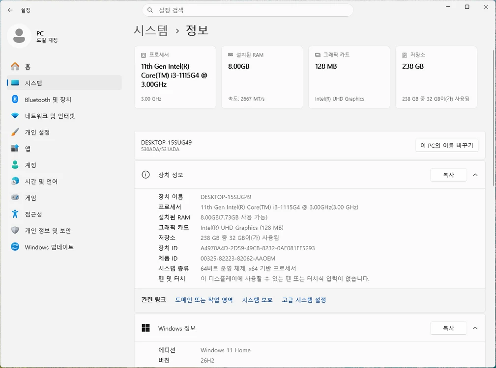Click 이 PC의 이름 바꾸기 button

[447, 146]
